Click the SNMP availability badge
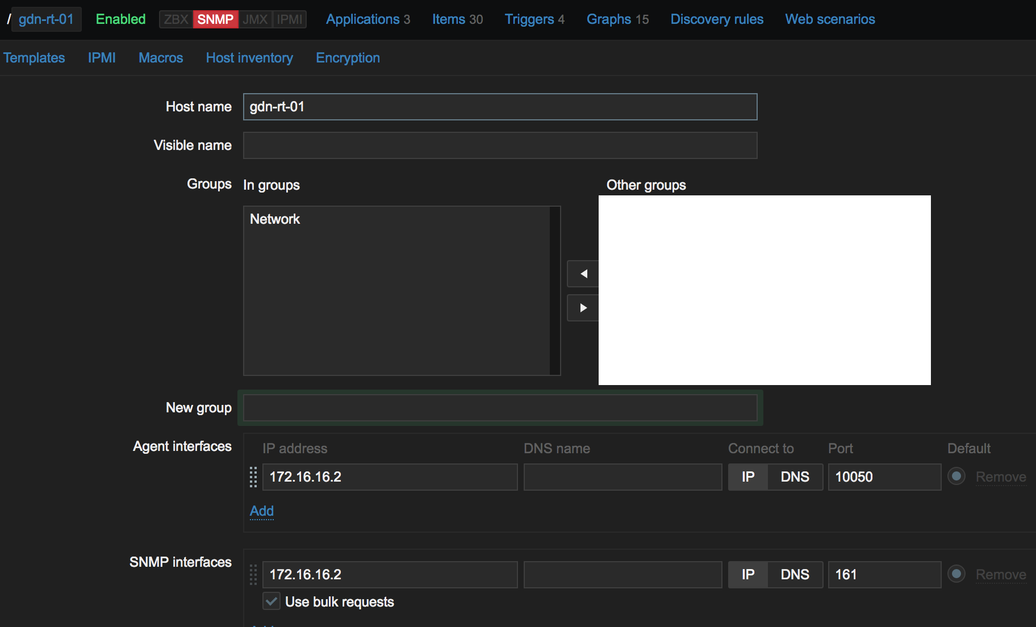 coord(215,19)
